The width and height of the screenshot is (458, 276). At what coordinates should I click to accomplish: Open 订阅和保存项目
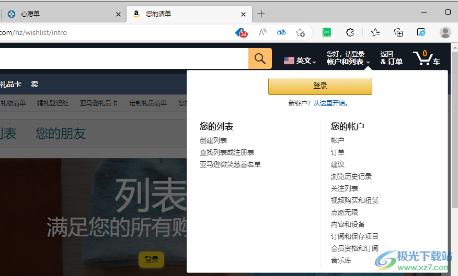[x=354, y=236]
